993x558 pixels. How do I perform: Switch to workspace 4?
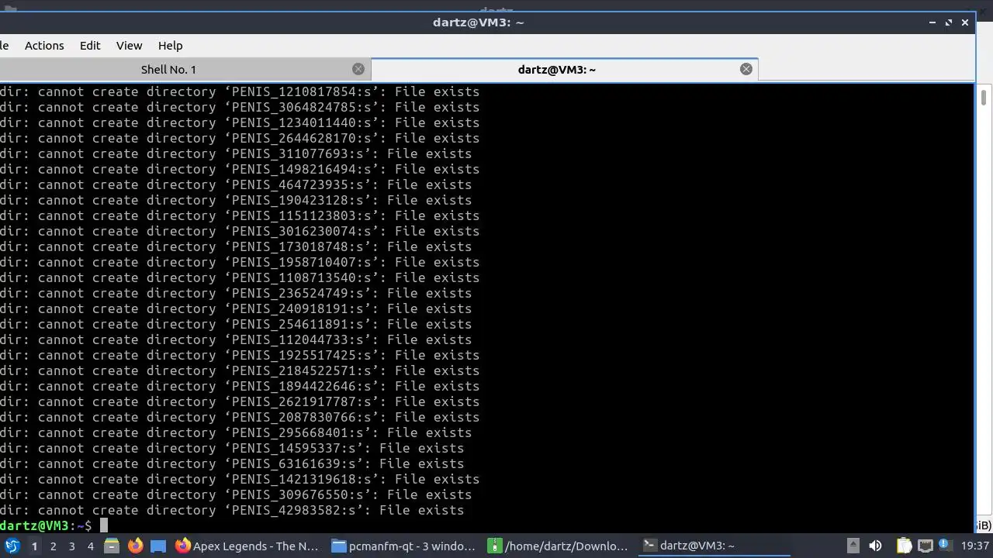90,546
